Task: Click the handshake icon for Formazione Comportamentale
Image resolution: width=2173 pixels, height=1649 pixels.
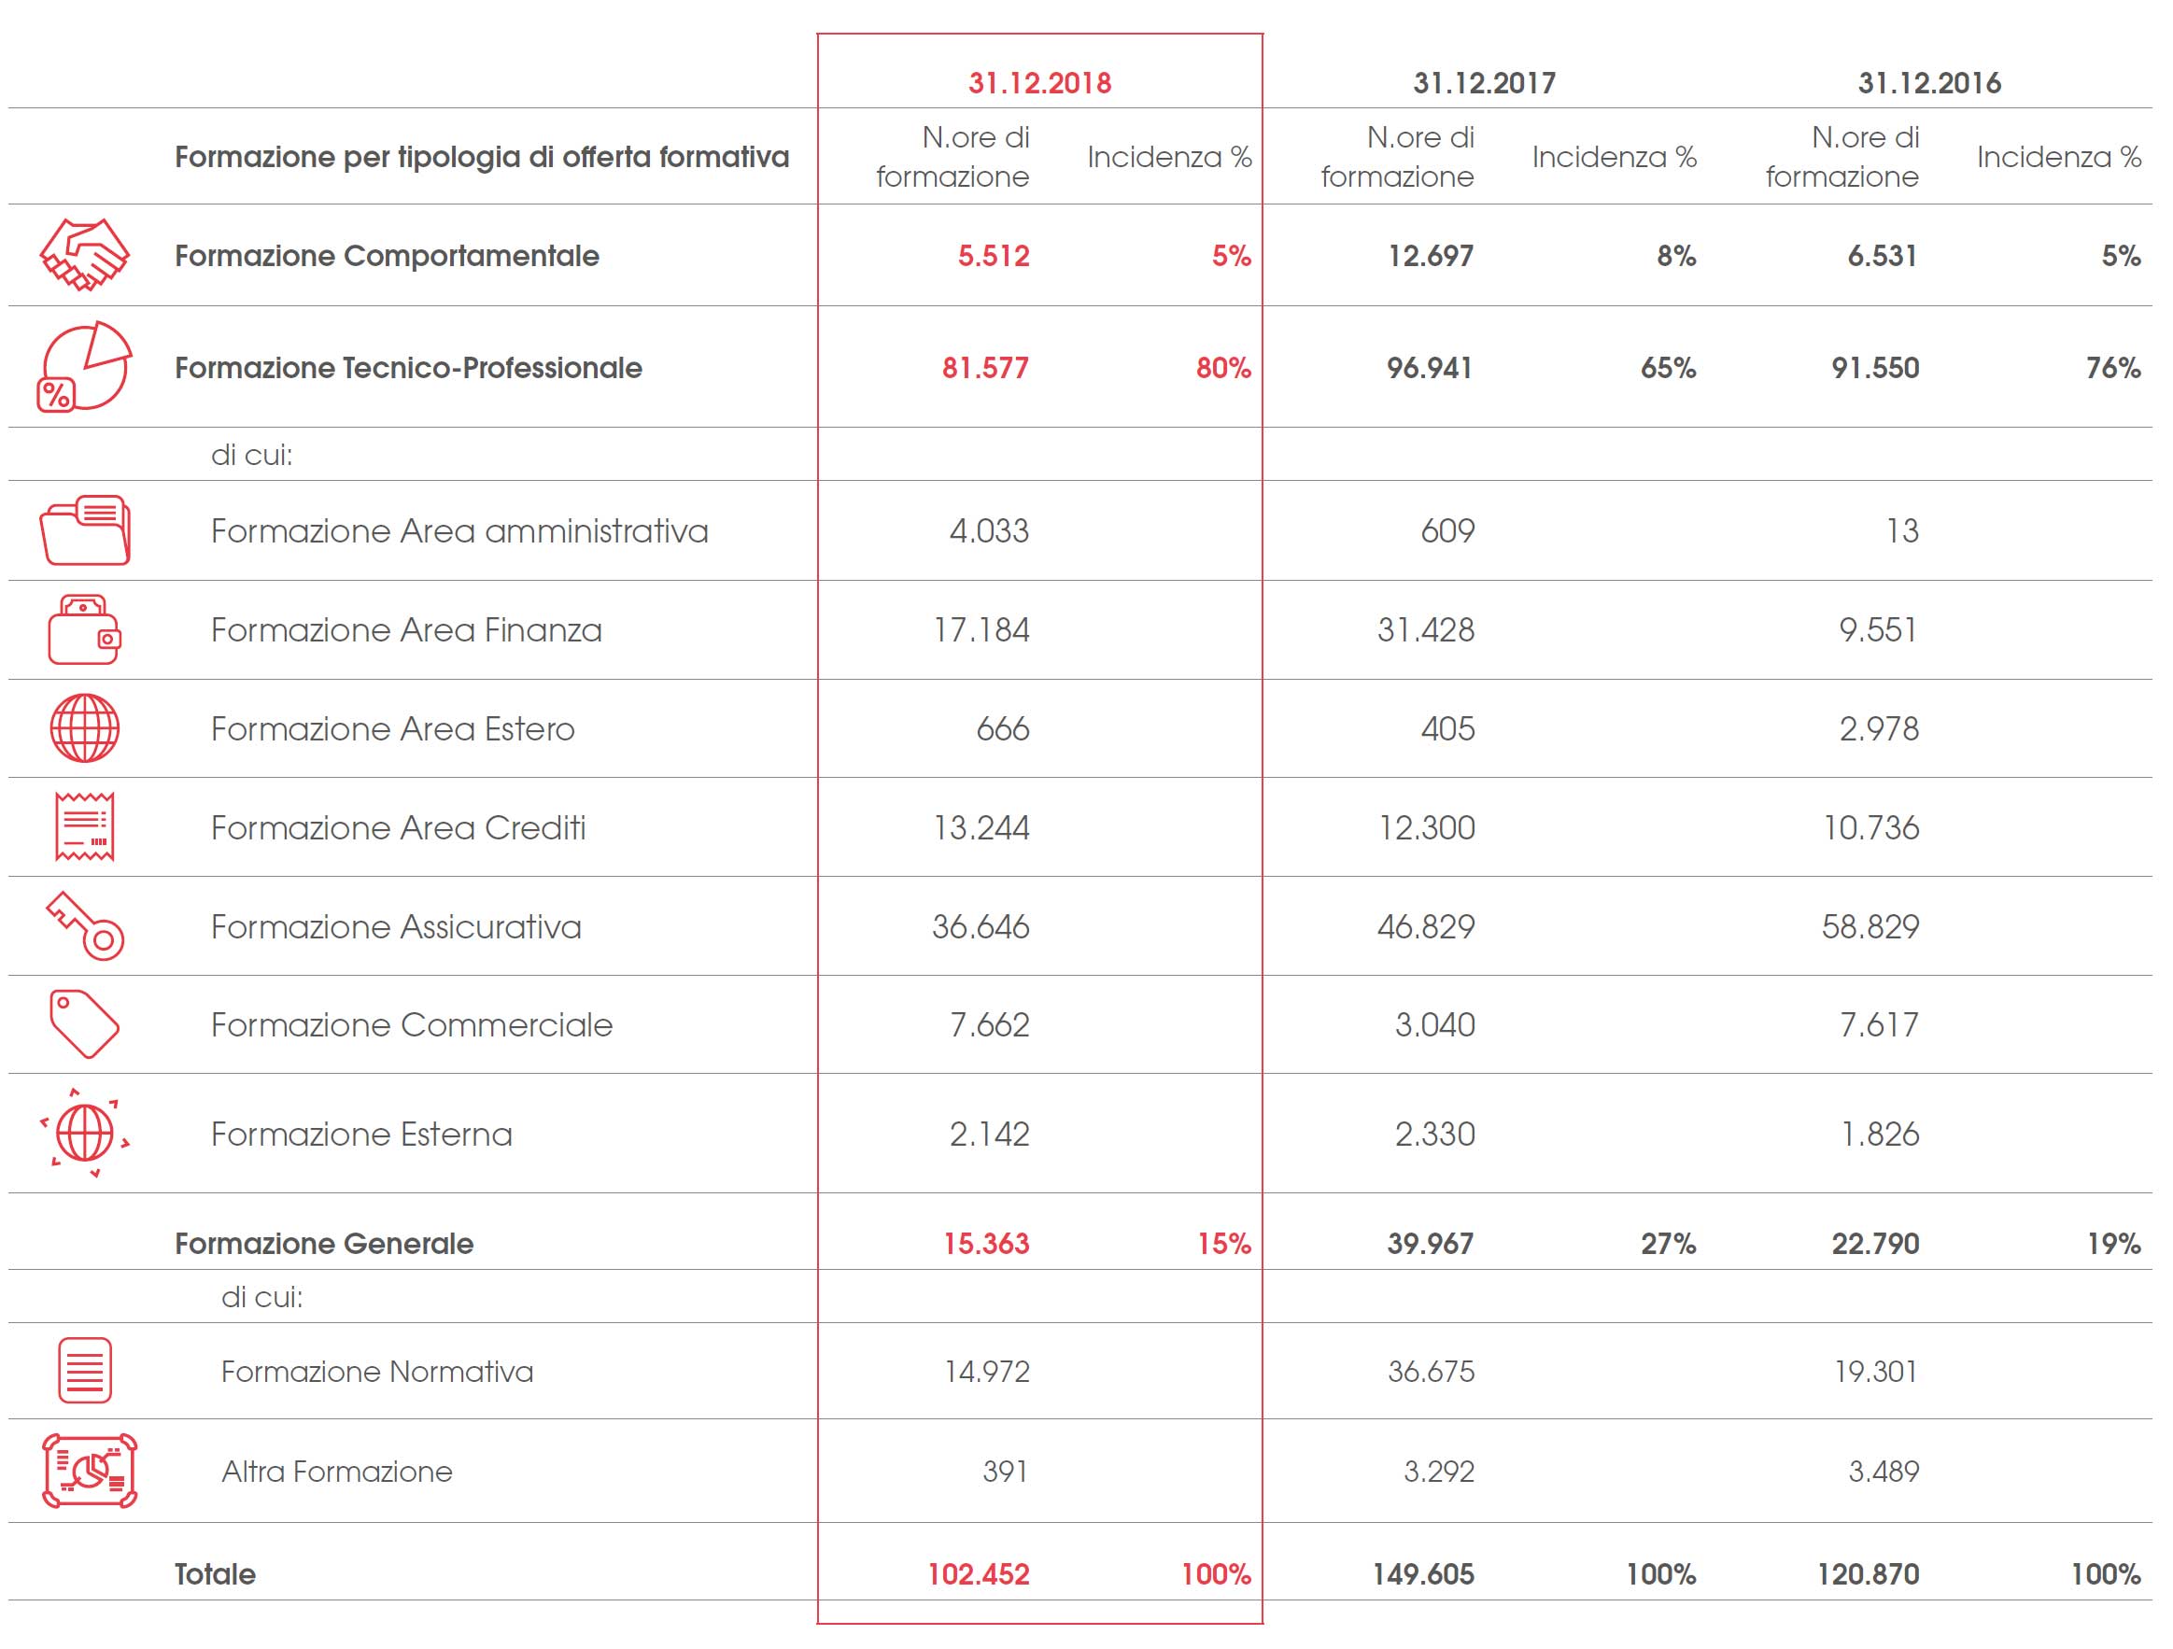Action: click(x=84, y=255)
